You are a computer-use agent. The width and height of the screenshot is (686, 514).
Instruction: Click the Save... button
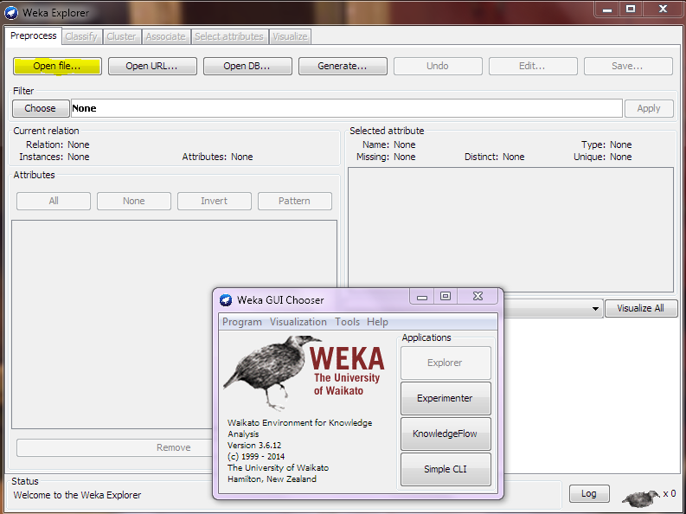pos(628,66)
